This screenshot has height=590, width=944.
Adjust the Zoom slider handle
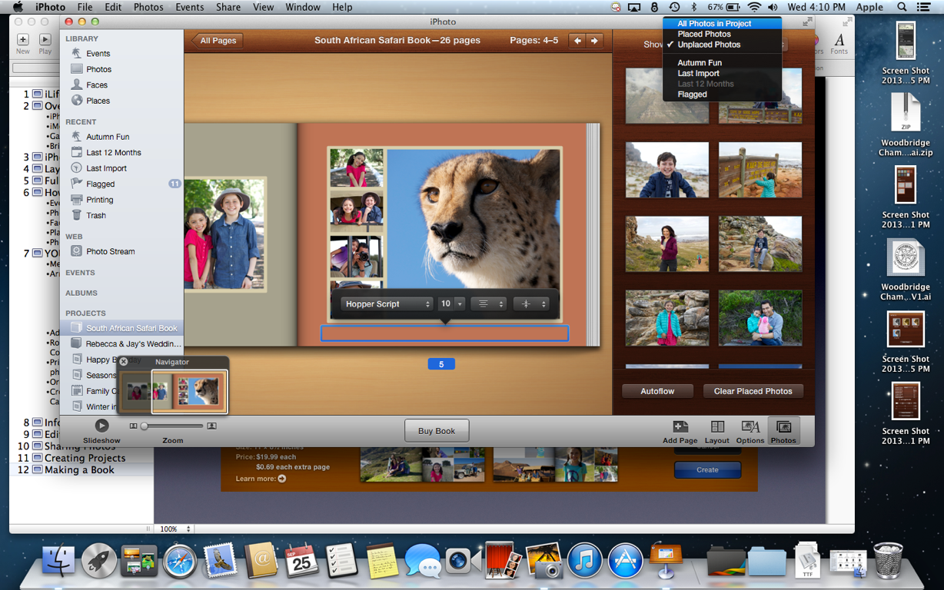click(144, 426)
